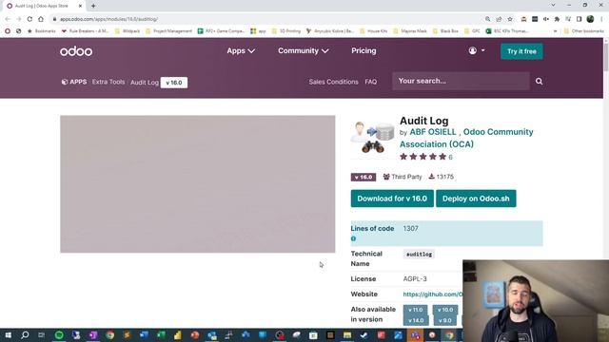The width and height of the screenshot is (609, 342).
Task: Open Steam from the taskbar
Action: click(363, 335)
